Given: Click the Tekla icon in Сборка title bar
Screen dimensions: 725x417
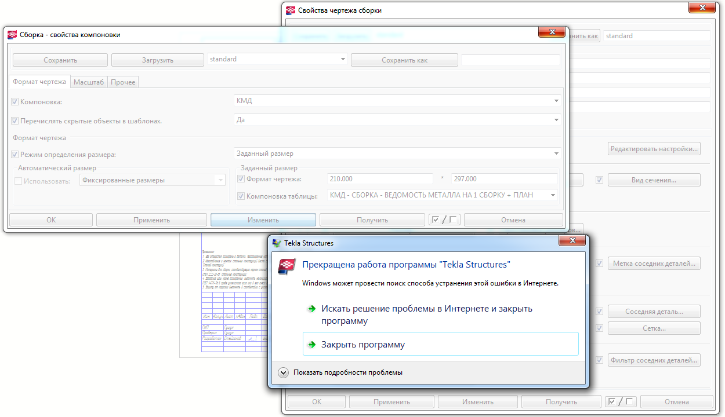Looking at the screenshot, I should point(12,35).
